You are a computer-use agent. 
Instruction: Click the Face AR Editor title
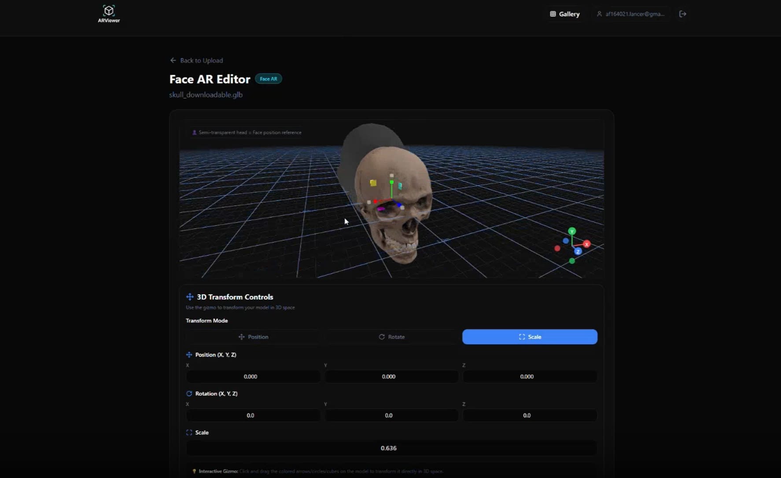click(x=210, y=79)
